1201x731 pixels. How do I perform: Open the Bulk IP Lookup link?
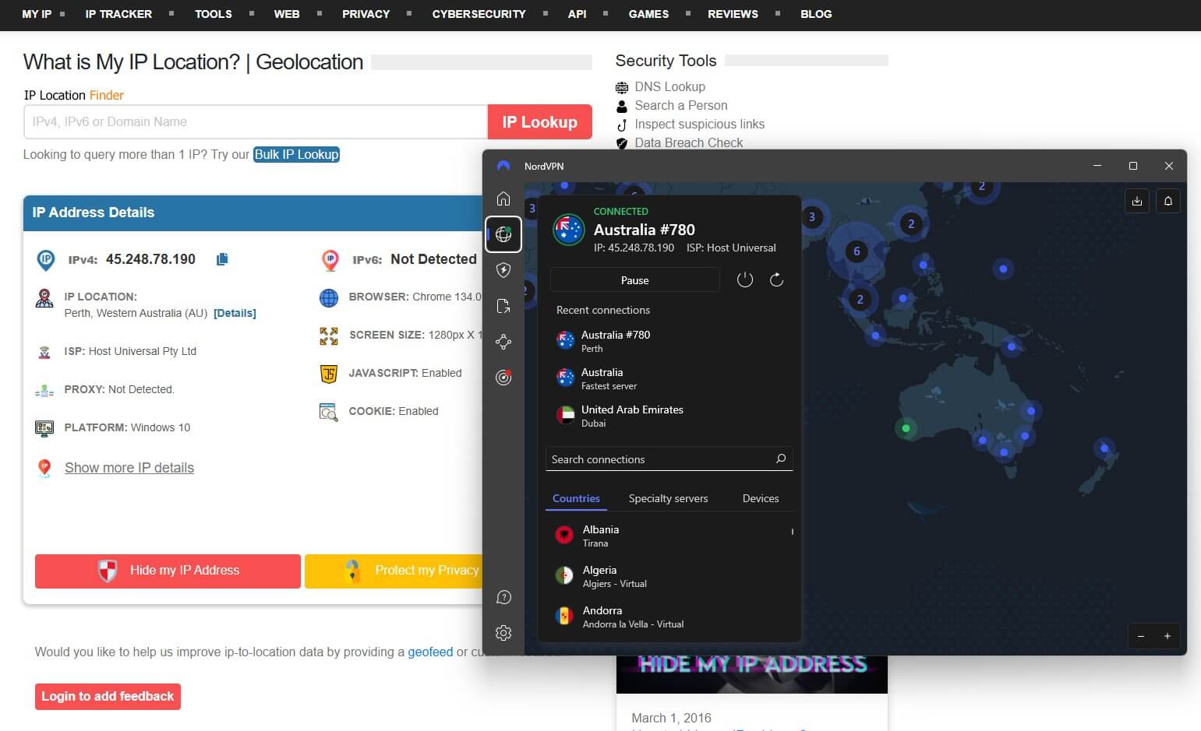point(296,154)
